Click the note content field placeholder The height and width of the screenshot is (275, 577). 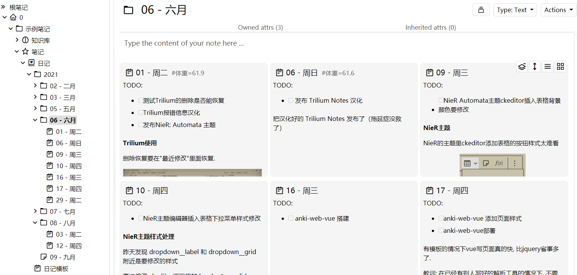coord(184,43)
